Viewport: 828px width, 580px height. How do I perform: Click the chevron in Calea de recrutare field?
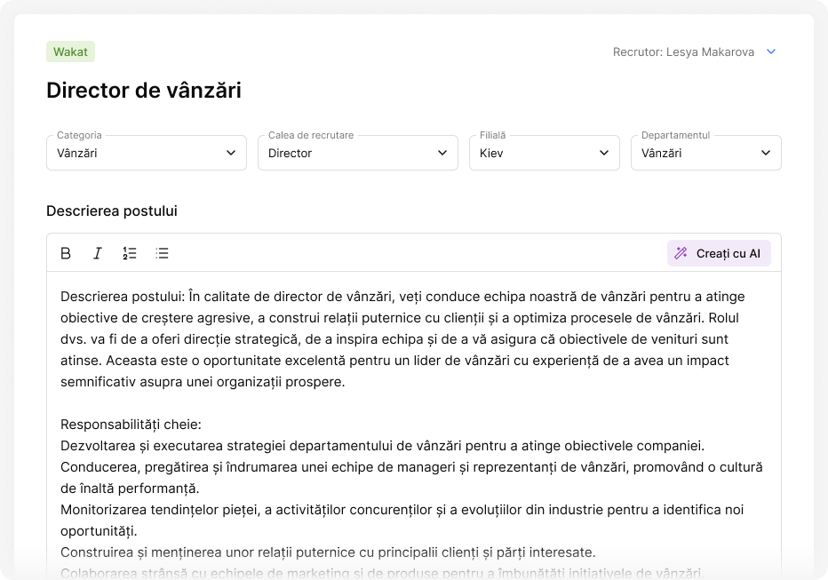pos(442,153)
